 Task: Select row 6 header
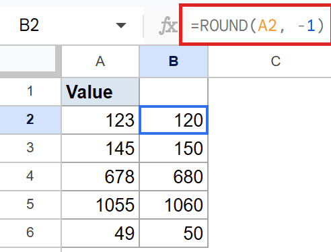[x=30, y=233]
